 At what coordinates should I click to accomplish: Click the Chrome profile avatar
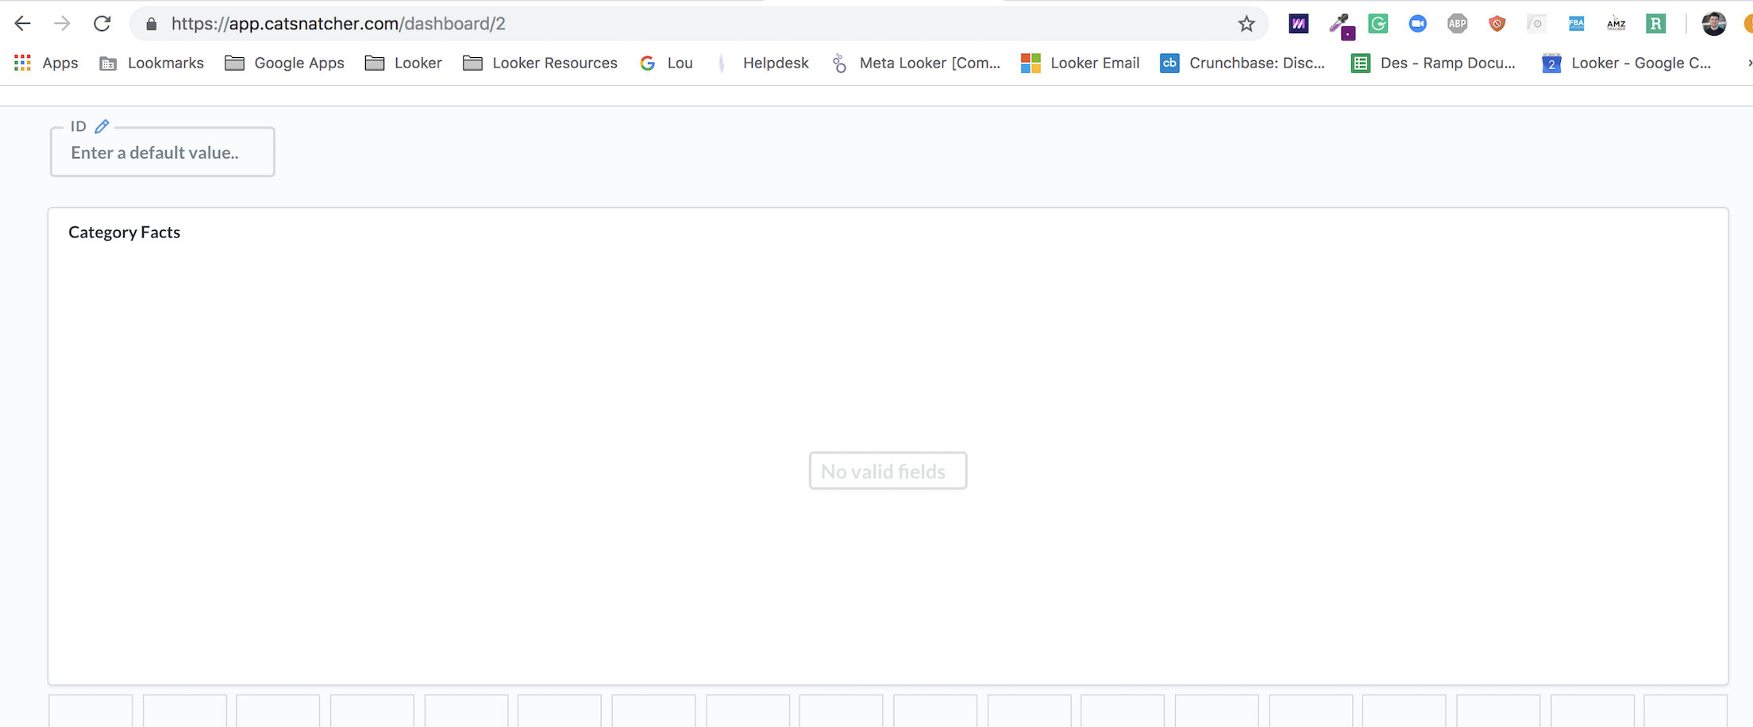click(x=1714, y=23)
